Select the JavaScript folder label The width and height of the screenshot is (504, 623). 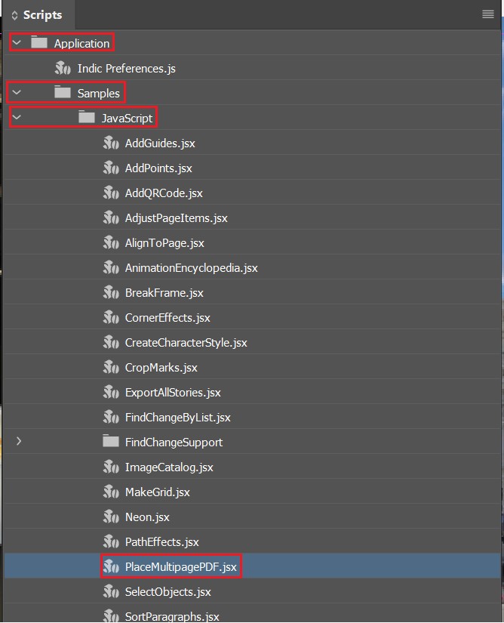(x=127, y=118)
